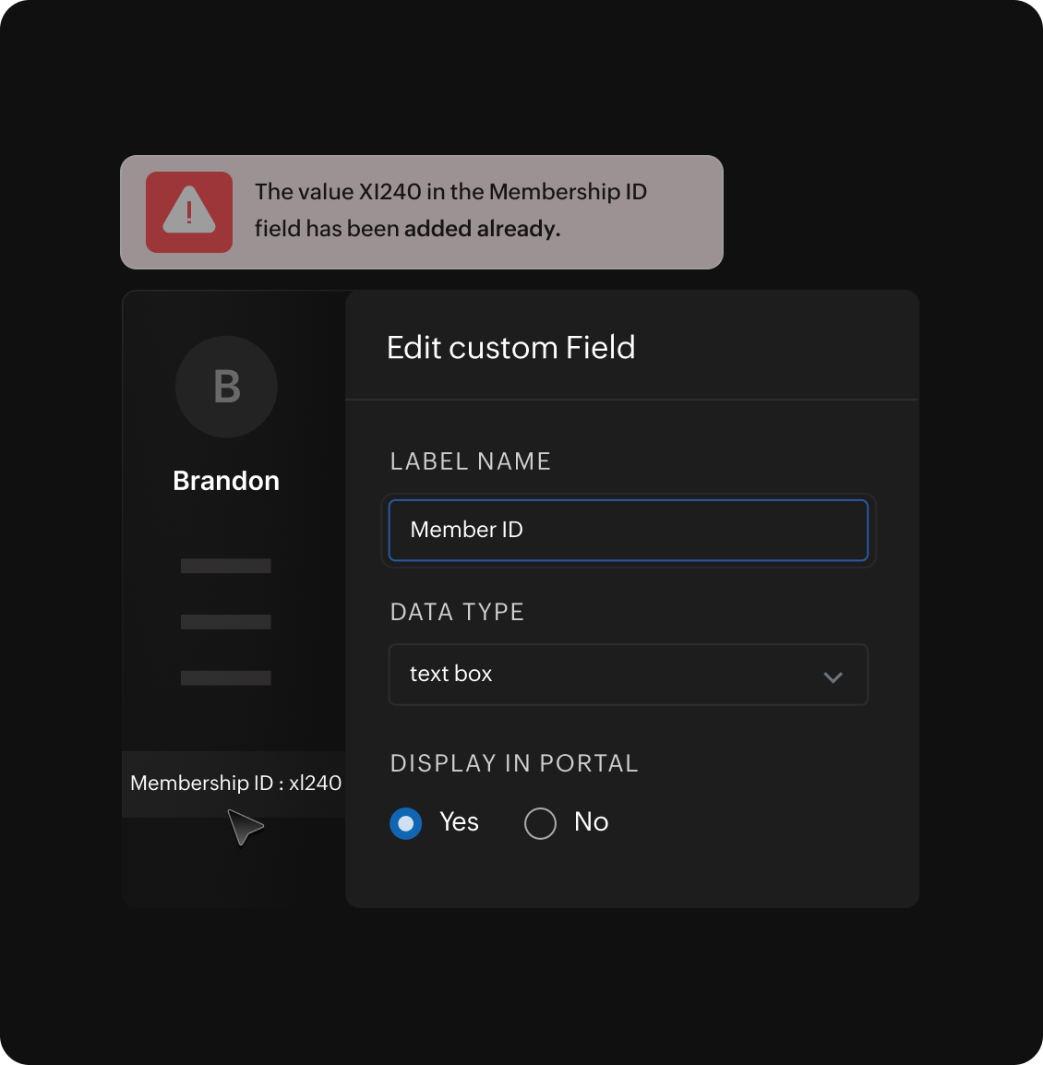
Task: Select the 'Membership ID : xl240' row
Action: pos(235,784)
